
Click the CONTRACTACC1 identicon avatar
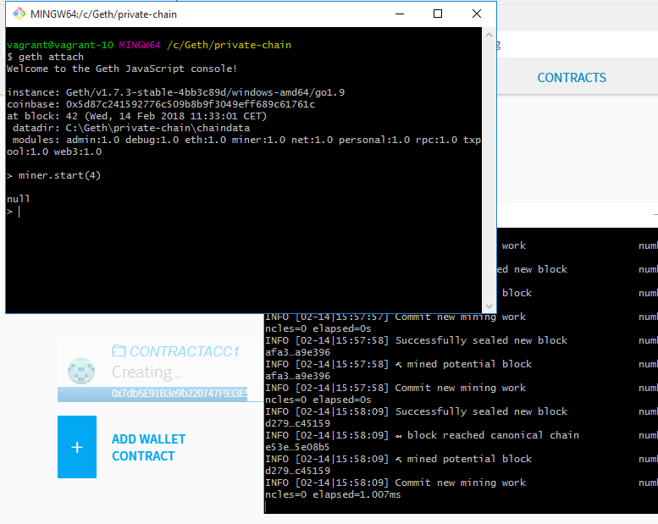81,371
